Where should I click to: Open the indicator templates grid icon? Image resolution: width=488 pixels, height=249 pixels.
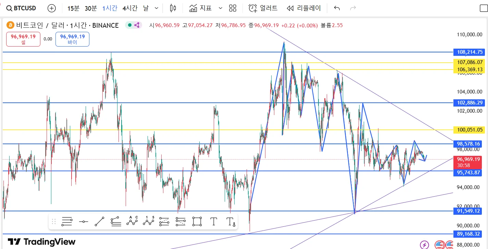[x=233, y=8]
